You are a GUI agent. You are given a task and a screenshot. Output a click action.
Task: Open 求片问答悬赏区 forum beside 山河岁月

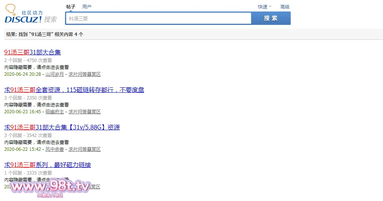[x=84, y=74]
